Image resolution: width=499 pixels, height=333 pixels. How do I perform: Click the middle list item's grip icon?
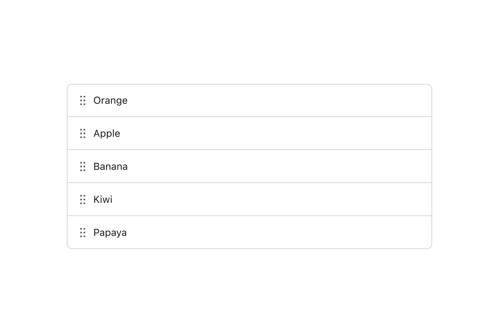point(83,166)
